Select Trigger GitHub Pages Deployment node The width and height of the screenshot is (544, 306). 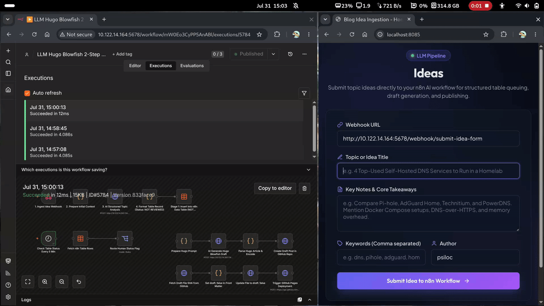tap(285, 273)
